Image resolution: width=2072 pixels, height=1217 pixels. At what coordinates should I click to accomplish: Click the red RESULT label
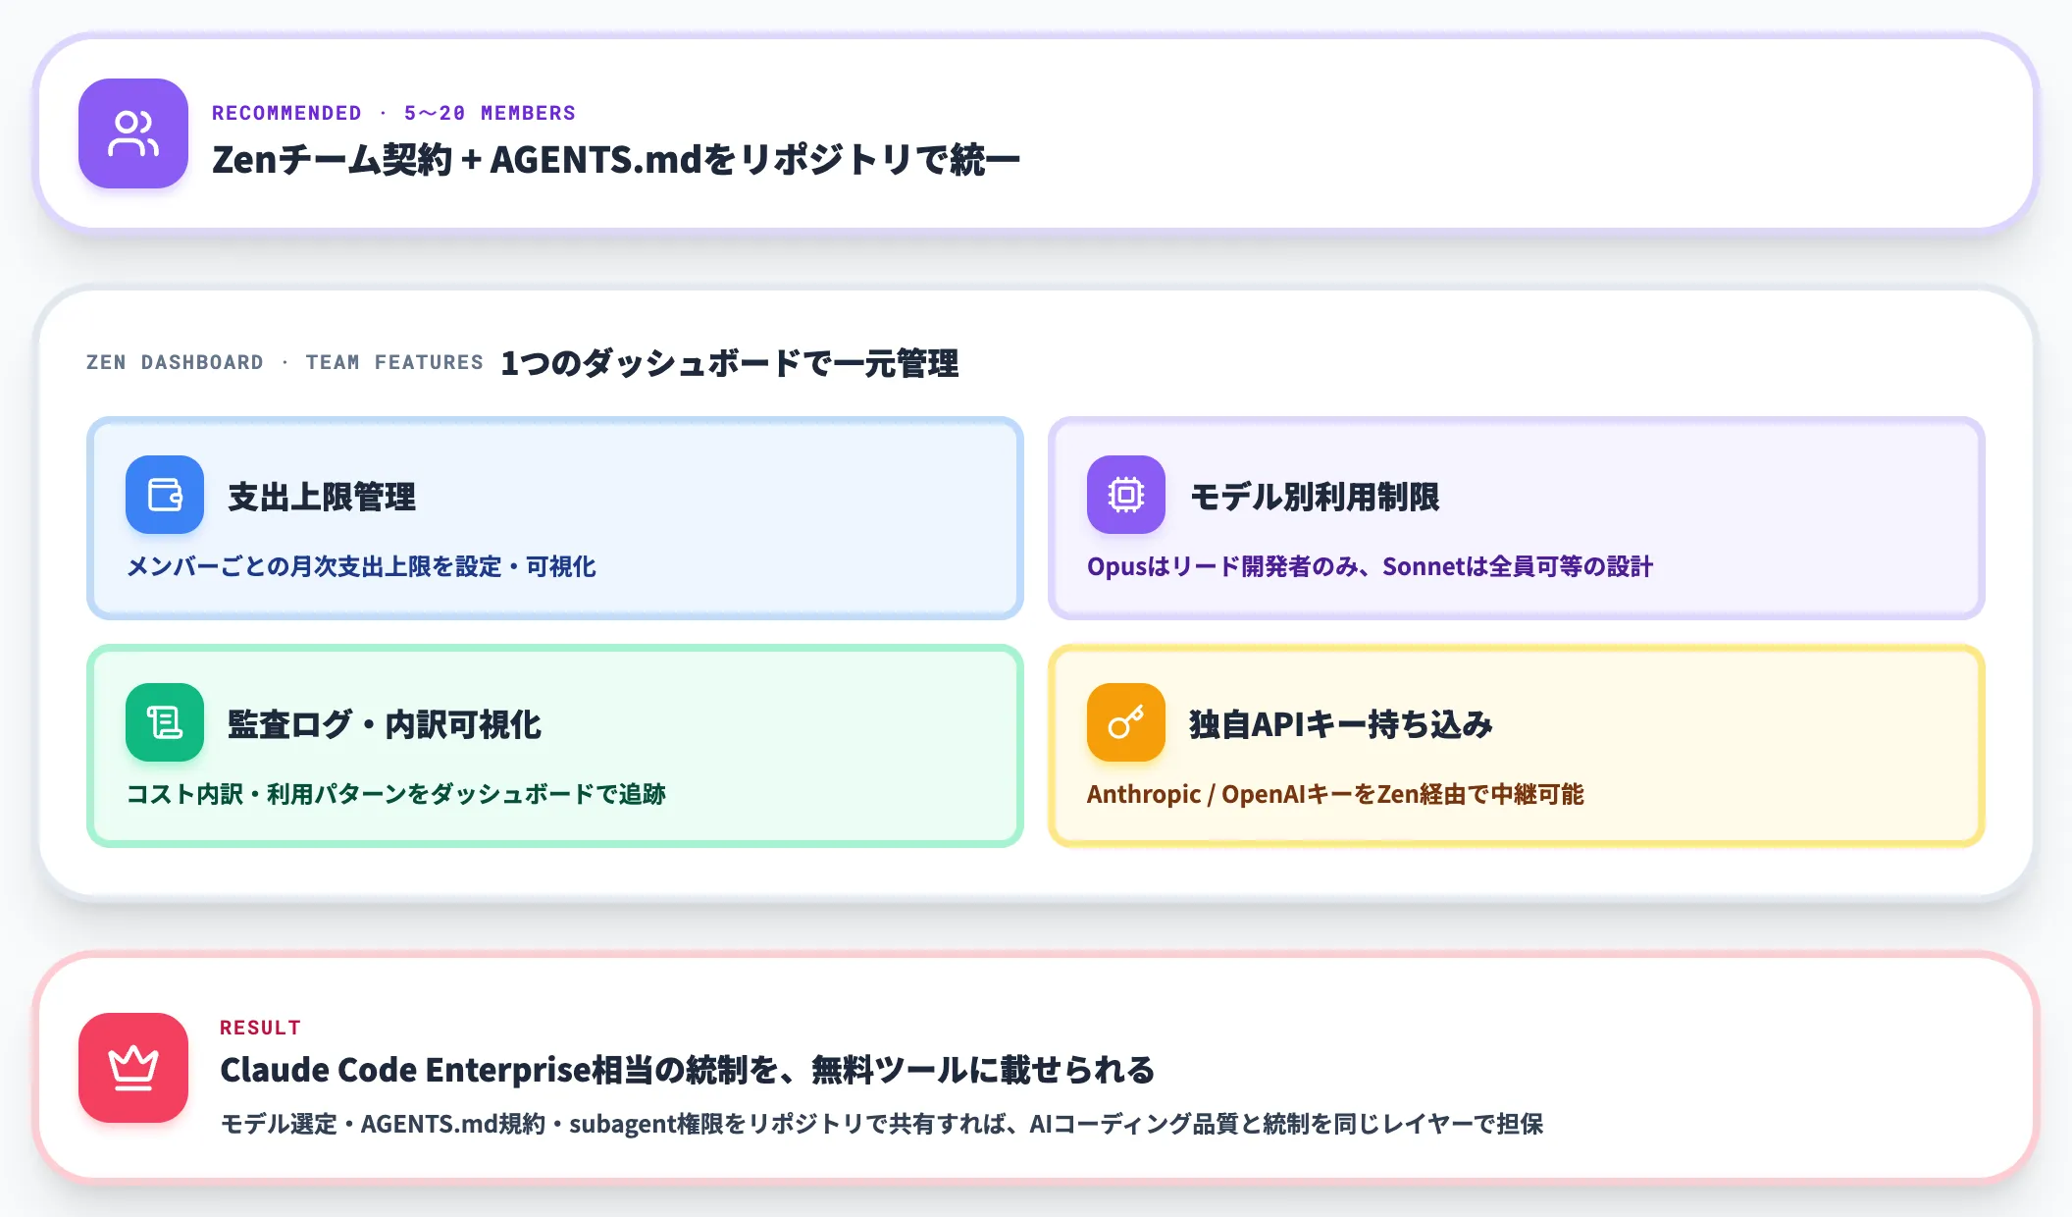pos(260,1028)
